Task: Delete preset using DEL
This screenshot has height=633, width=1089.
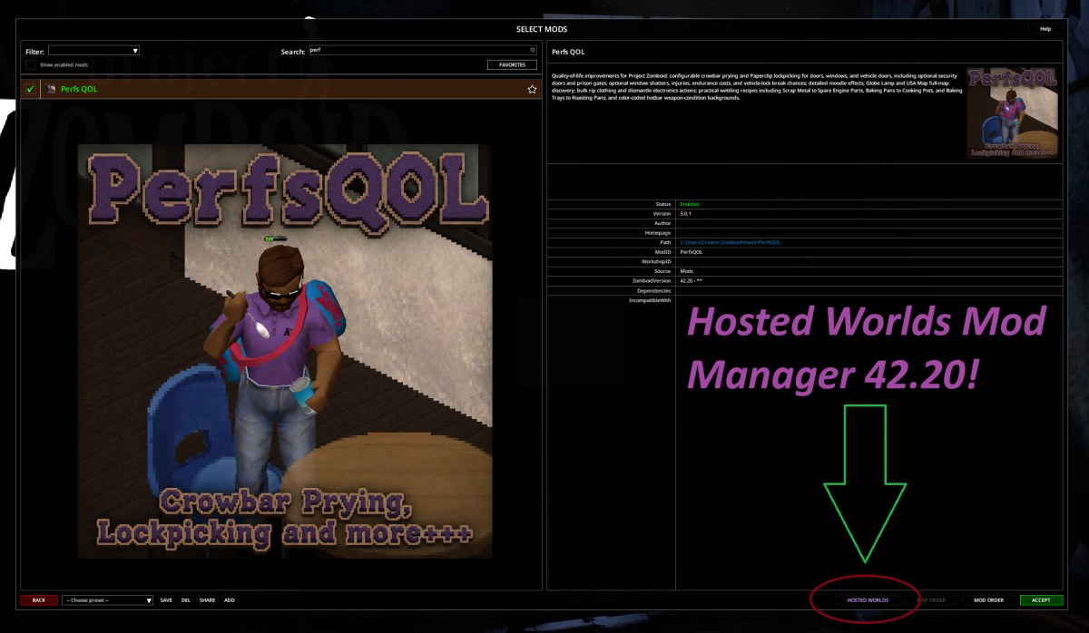Action: tap(186, 600)
